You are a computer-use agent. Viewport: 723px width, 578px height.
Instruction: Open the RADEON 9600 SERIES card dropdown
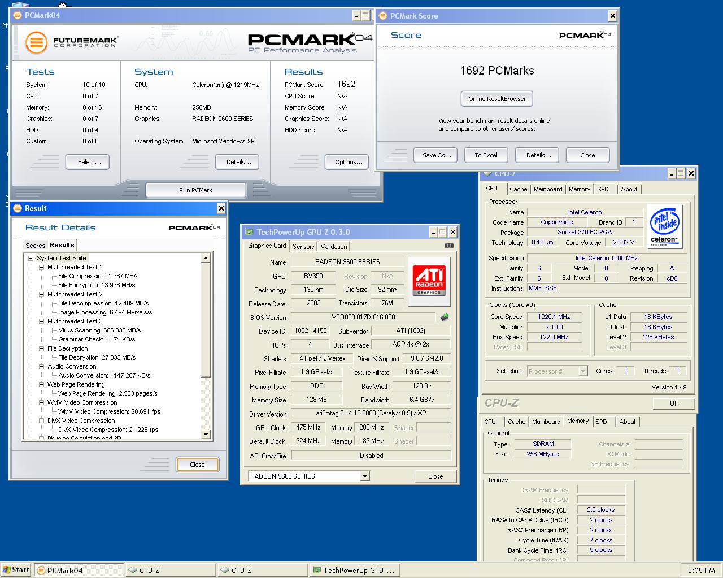click(x=365, y=476)
